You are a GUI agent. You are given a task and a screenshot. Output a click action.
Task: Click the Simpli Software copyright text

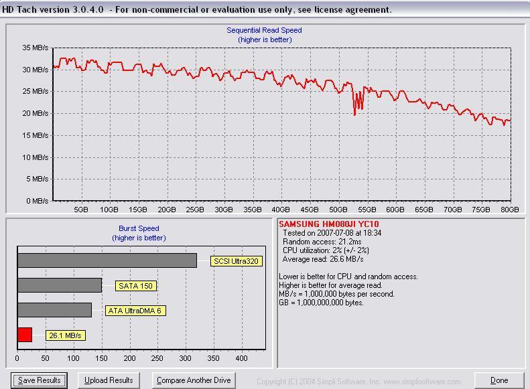tap(358, 382)
